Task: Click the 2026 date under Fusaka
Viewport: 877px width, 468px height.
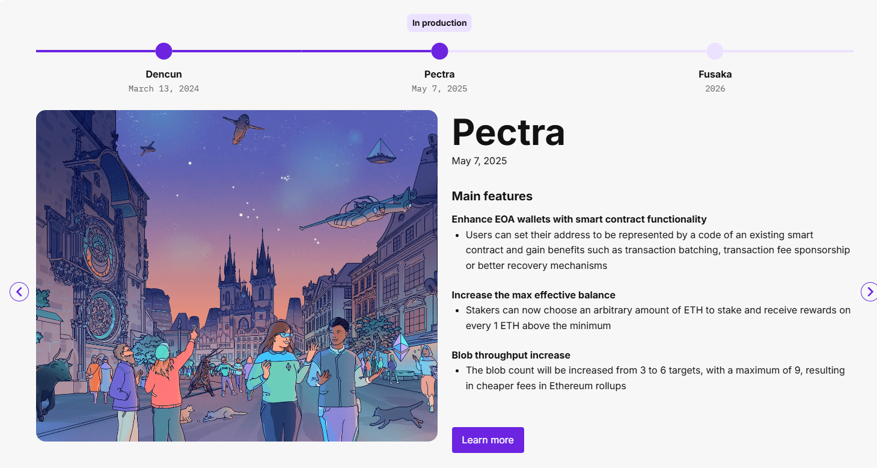Action: (715, 89)
